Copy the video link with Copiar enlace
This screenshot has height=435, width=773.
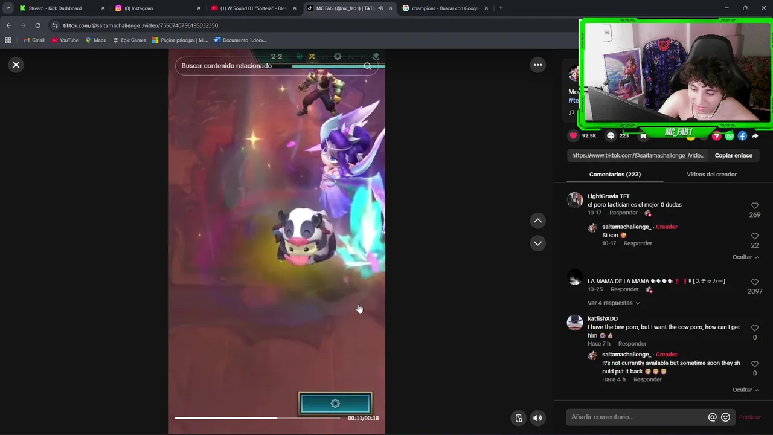pos(733,155)
